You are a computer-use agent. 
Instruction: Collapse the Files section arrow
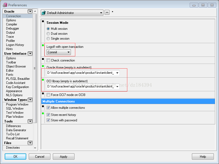coord(30,143)
